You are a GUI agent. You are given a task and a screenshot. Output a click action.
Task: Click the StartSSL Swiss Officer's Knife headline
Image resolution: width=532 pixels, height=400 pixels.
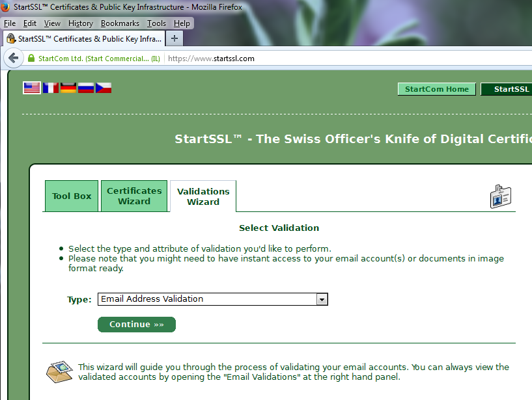coord(353,139)
